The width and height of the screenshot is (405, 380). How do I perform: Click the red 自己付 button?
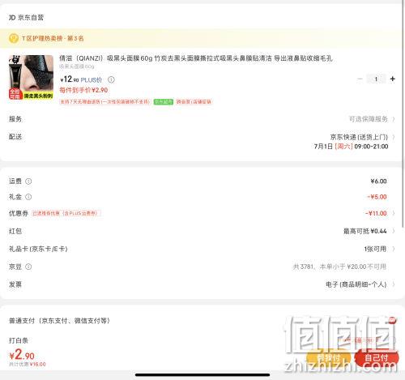point(377,358)
